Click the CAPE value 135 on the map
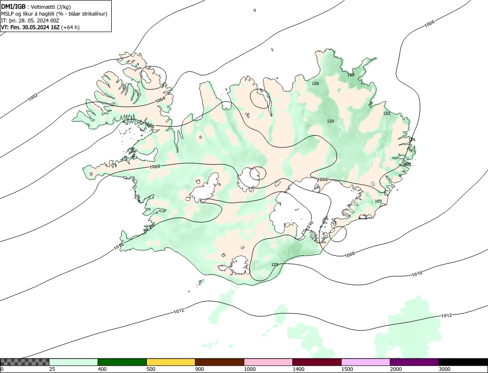 [351, 75]
